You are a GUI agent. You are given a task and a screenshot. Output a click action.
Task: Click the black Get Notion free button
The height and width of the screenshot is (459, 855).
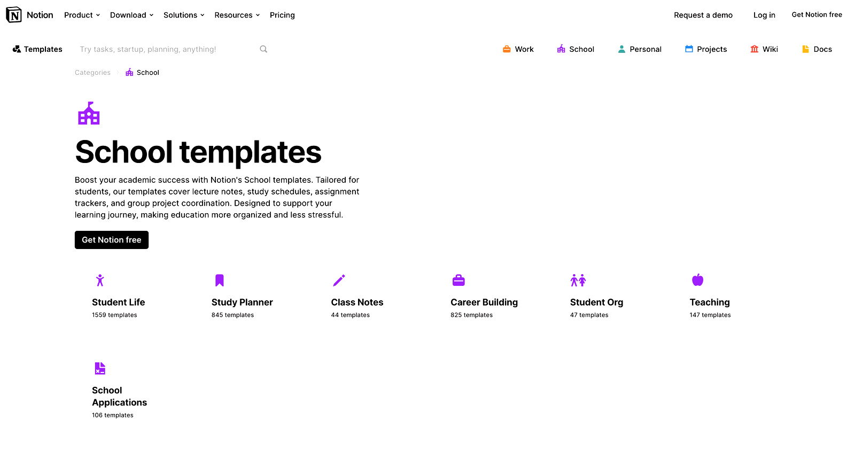pos(112,240)
